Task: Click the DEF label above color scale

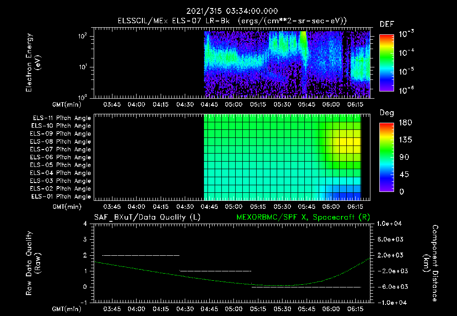Action: 387,24
